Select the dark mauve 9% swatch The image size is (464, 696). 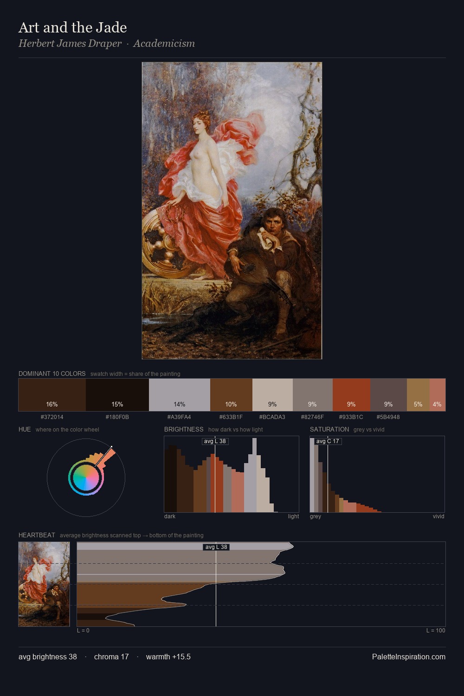(x=388, y=395)
